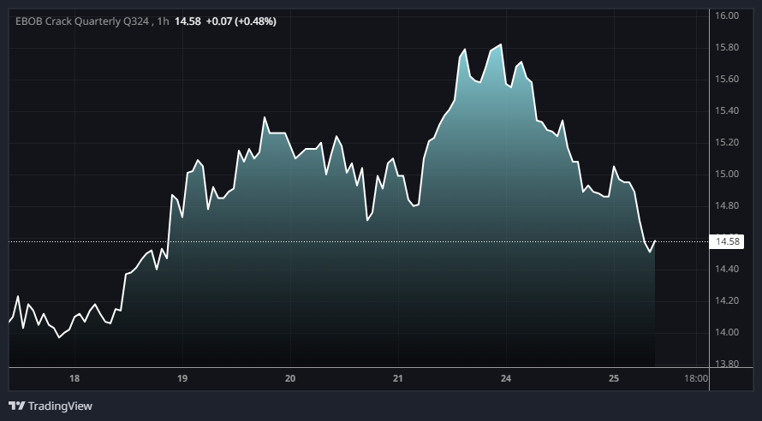Click the 14.20 price axis label
The height and width of the screenshot is (421, 762).
pos(727,301)
